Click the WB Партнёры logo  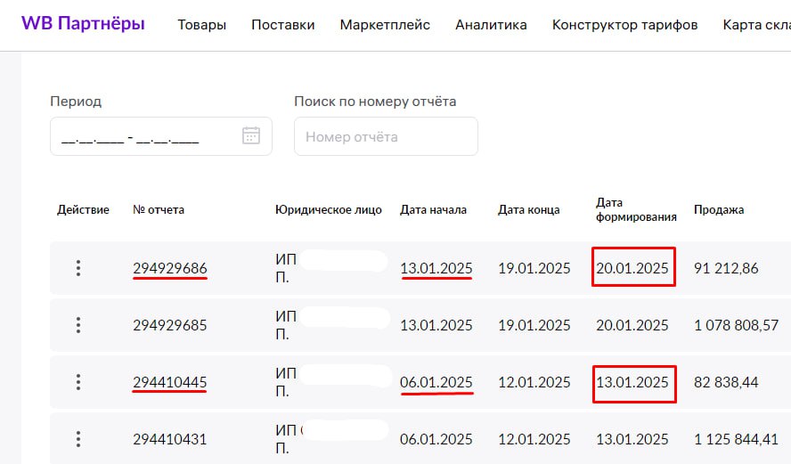point(83,24)
